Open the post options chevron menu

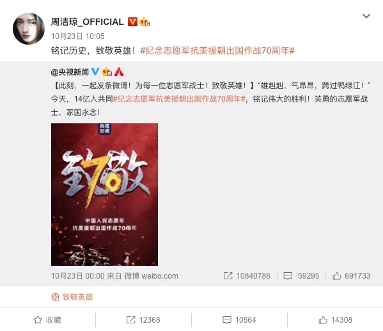366,16
